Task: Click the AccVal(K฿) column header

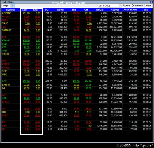Action: tap(130, 10)
